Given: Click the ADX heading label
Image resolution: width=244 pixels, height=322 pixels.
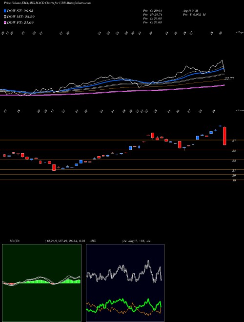Looking at the screenshot, I should tap(93, 241).
